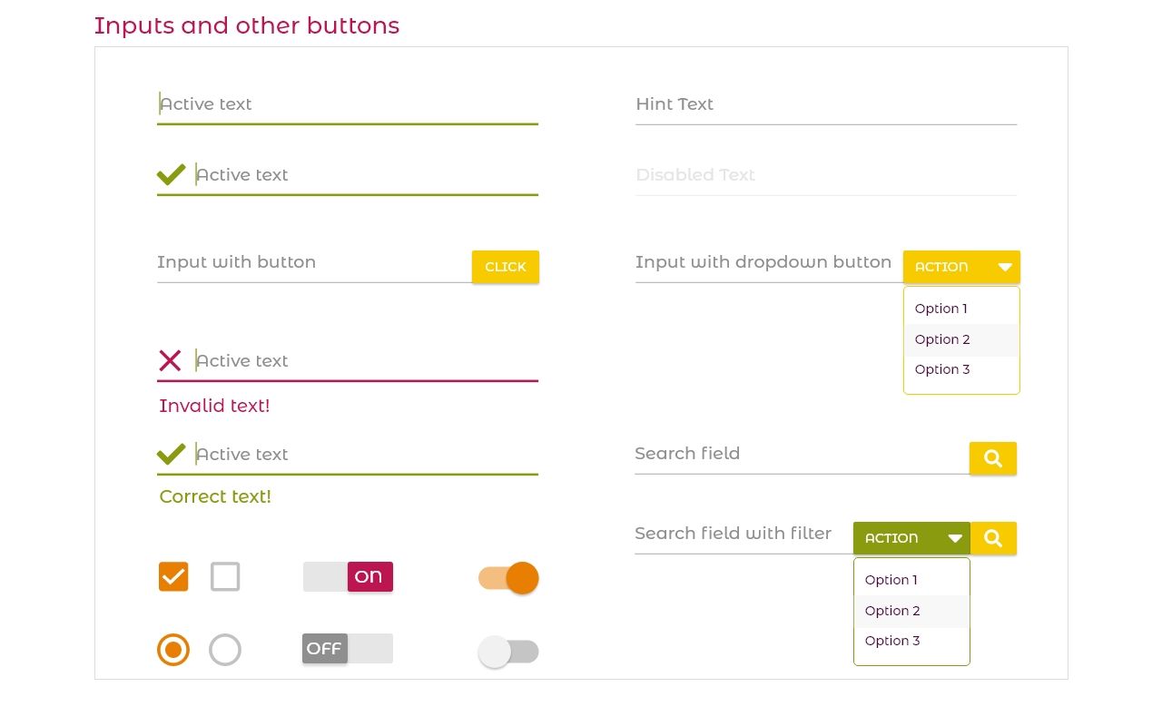Select Option 1 under yellow Action button
This screenshot has height=726, width=1162.
941,309
